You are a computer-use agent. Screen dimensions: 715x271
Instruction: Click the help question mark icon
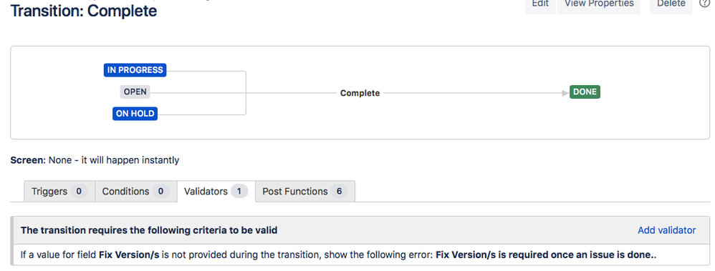(x=706, y=3)
